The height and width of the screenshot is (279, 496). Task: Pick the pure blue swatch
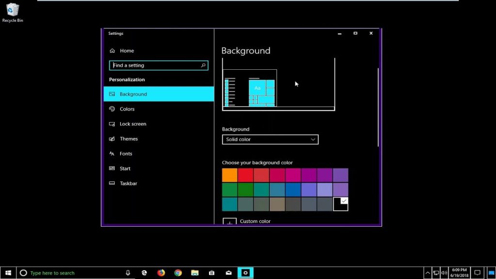coord(293,190)
